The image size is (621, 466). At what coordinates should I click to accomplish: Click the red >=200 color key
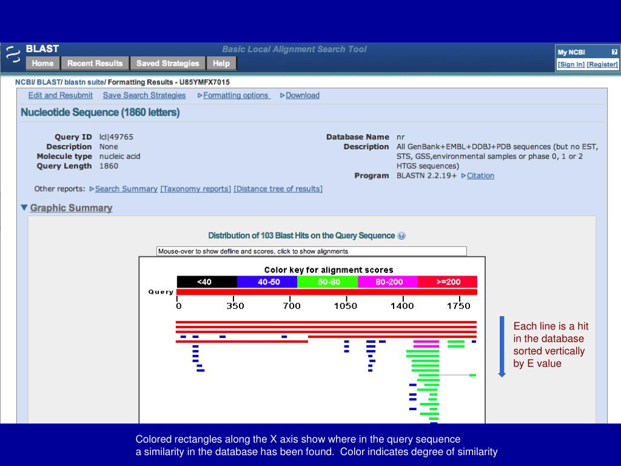(x=448, y=282)
